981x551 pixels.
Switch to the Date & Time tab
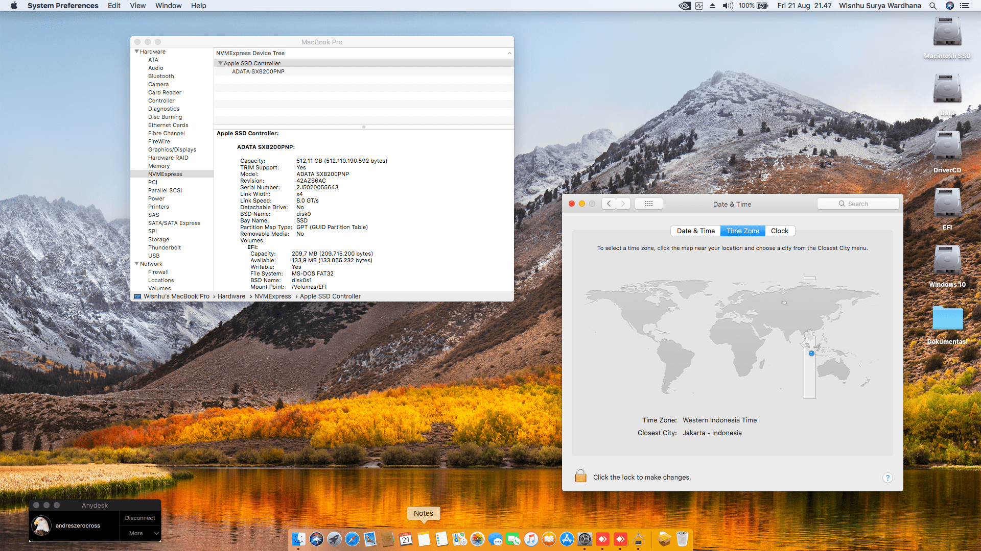pos(695,231)
